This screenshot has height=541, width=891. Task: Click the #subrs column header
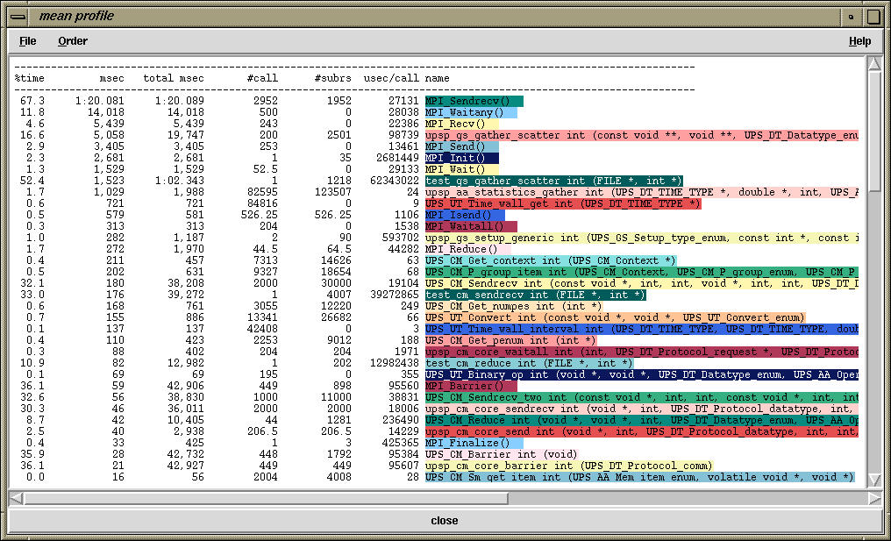point(333,78)
